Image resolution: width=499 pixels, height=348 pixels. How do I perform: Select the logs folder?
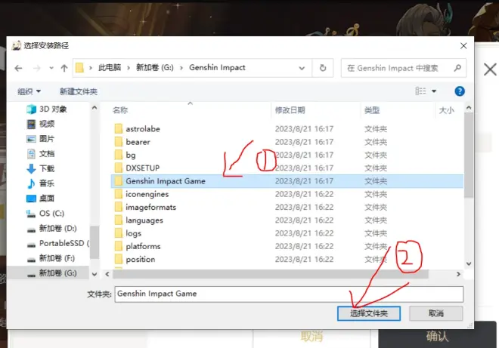(x=287, y=233)
